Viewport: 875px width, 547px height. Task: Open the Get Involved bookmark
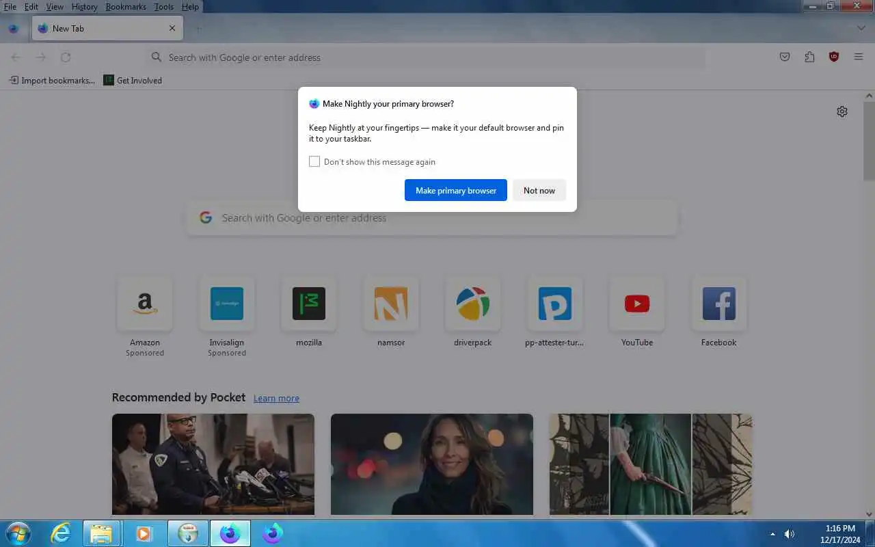click(x=133, y=81)
